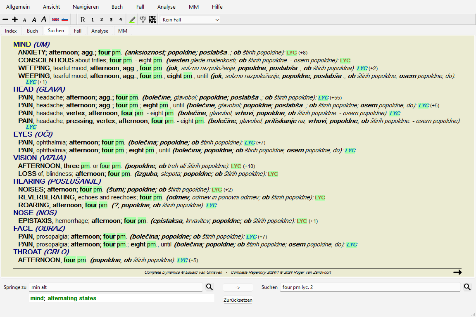
Task: Click search magnifier beside 'four pm lyc. 2'
Action: 467,287
